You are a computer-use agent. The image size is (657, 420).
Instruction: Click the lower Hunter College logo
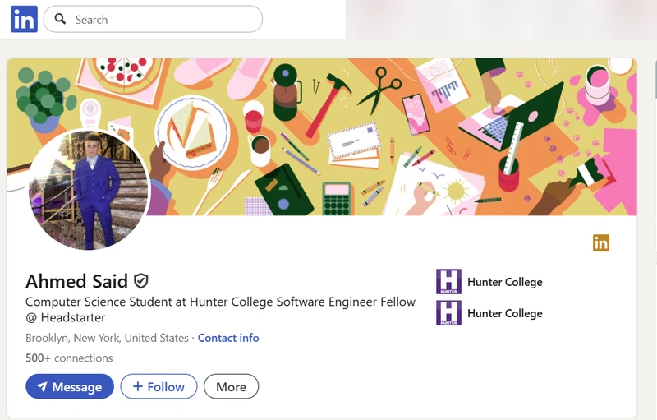(x=448, y=313)
